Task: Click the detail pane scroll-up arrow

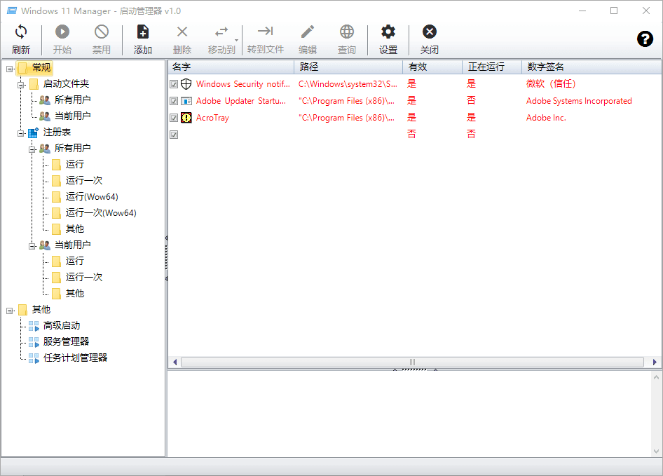Action: [656, 377]
